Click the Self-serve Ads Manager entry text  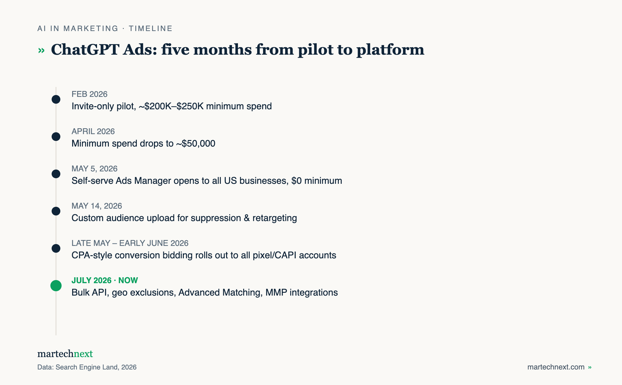pyautogui.click(x=207, y=181)
